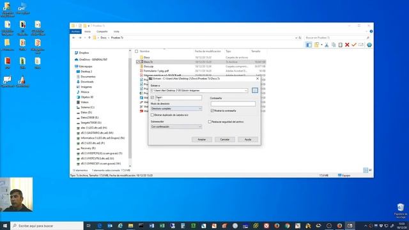
Task: Click the Explorer help question mark icon
Action: (371, 31)
